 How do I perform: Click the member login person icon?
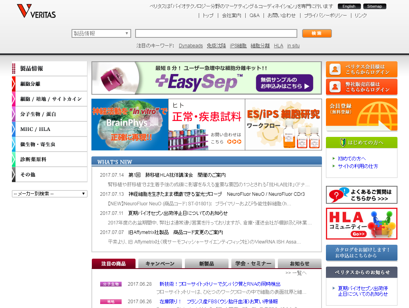tap(335, 70)
